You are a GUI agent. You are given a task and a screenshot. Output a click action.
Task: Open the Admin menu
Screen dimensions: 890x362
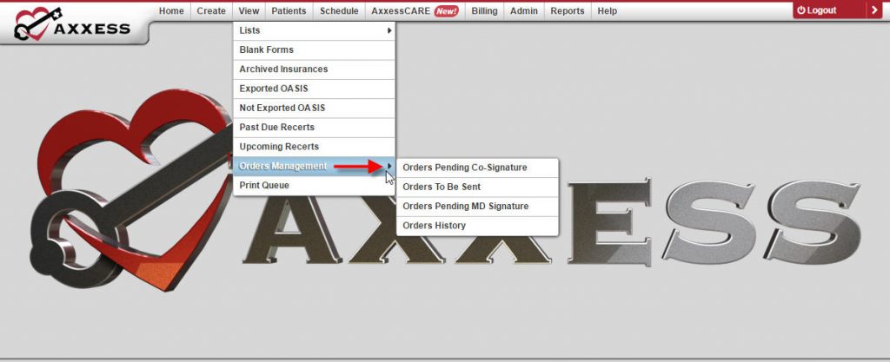[523, 10]
